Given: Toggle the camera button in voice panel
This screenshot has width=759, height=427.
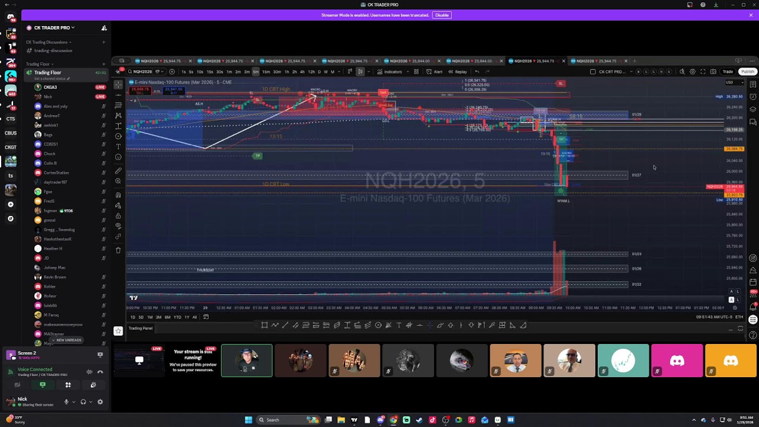Looking at the screenshot, I should click(x=17, y=385).
